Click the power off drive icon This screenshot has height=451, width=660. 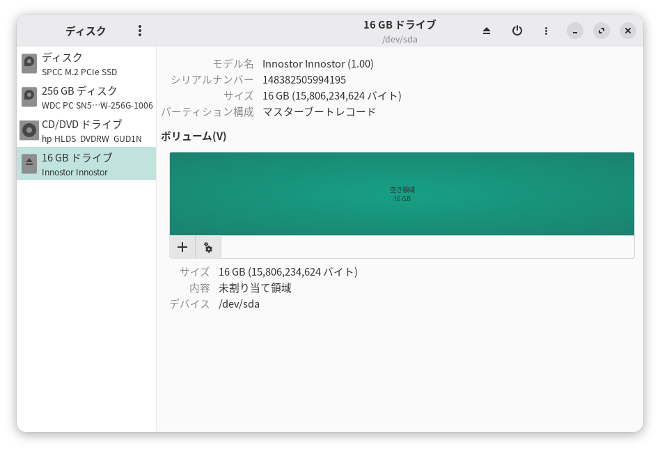(517, 31)
